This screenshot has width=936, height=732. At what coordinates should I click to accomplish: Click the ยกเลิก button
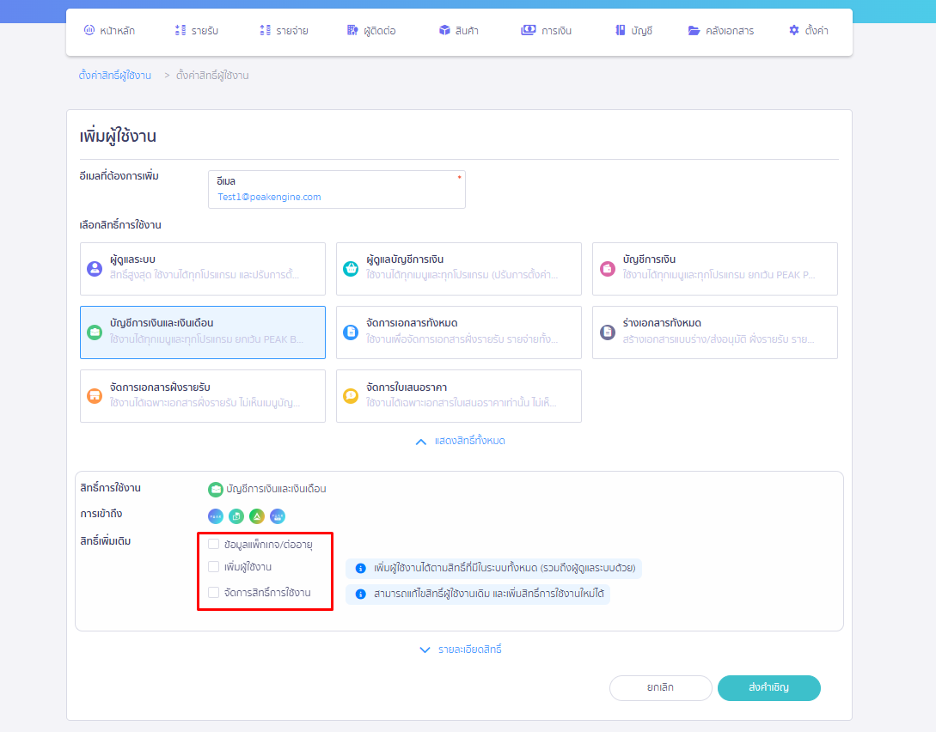pyautogui.click(x=660, y=688)
